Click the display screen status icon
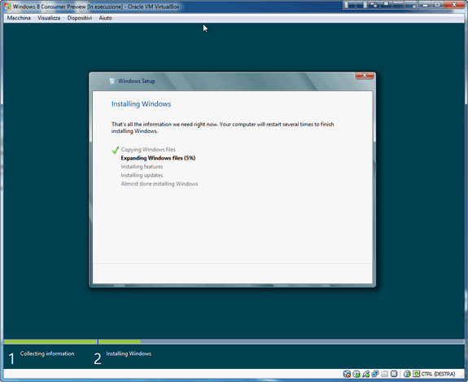The width and height of the screenshot is (468, 382). 394,374
